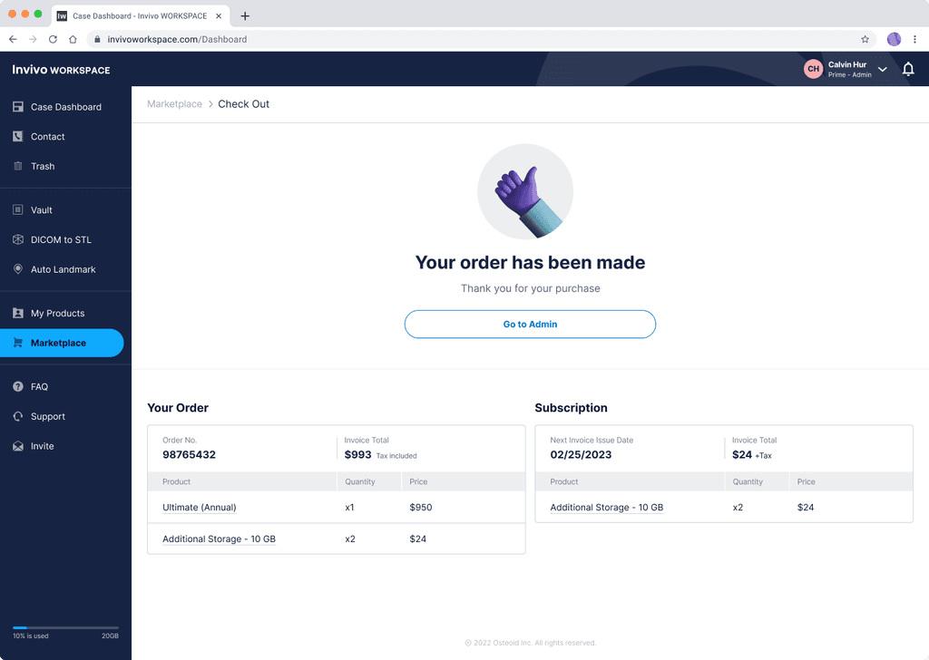
Task: Click the $950 price cell
Action: [421, 508]
